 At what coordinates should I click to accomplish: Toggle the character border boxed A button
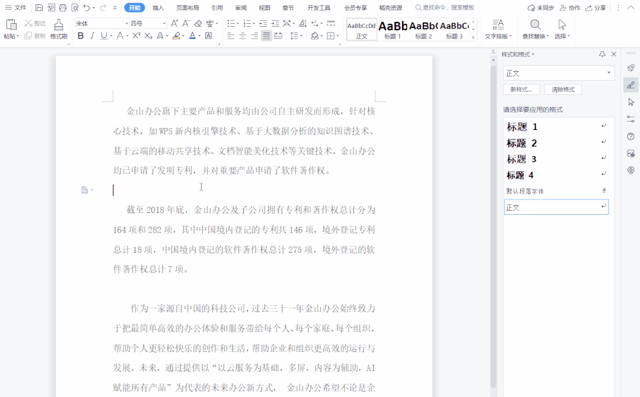209,36
